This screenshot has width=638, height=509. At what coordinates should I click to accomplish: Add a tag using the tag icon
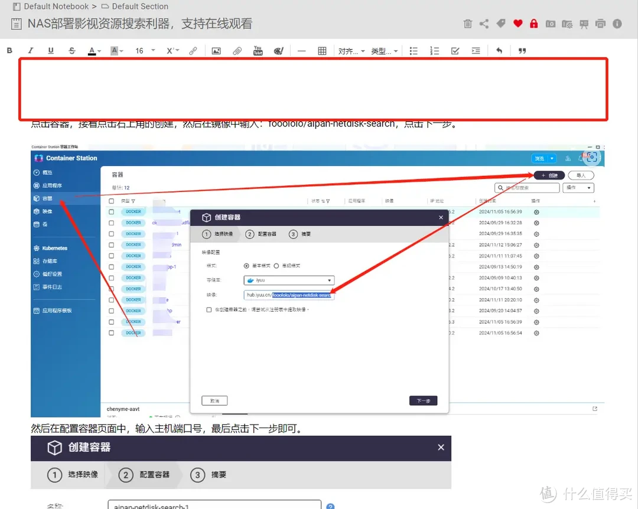click(500, 23)
